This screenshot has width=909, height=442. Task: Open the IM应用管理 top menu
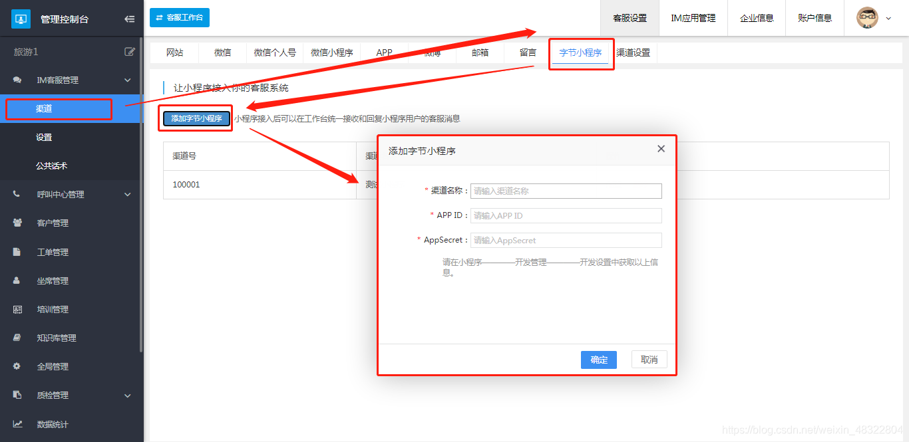693,18
